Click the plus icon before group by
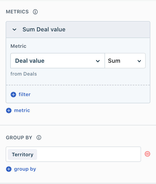The height and width of the screenshot is (184, 156). tap(9, 169)
